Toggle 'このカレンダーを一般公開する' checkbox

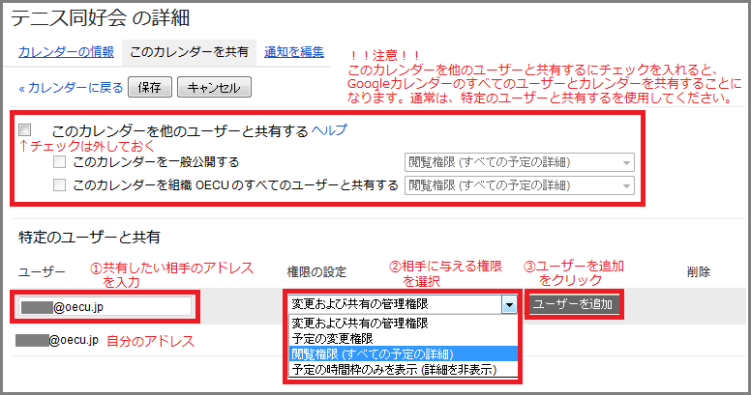60,162
